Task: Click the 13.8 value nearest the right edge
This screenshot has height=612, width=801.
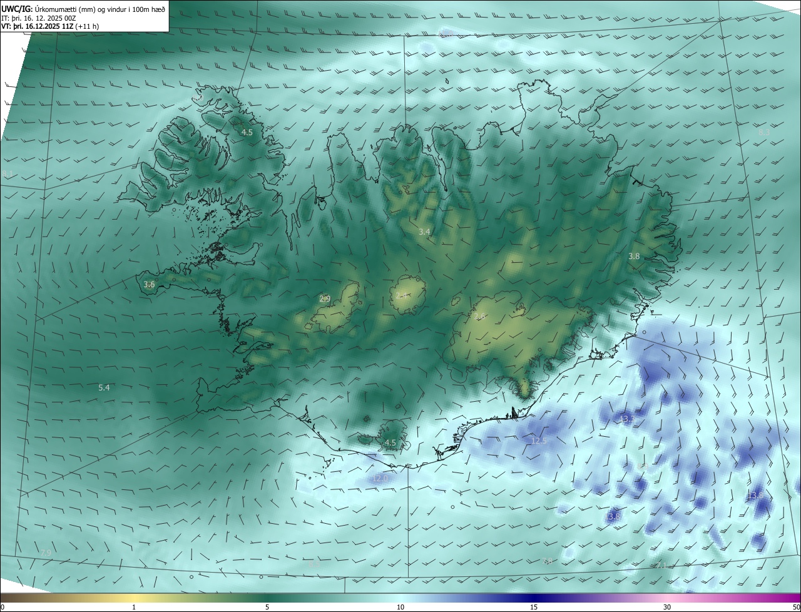Action: [x=755, y=495]
